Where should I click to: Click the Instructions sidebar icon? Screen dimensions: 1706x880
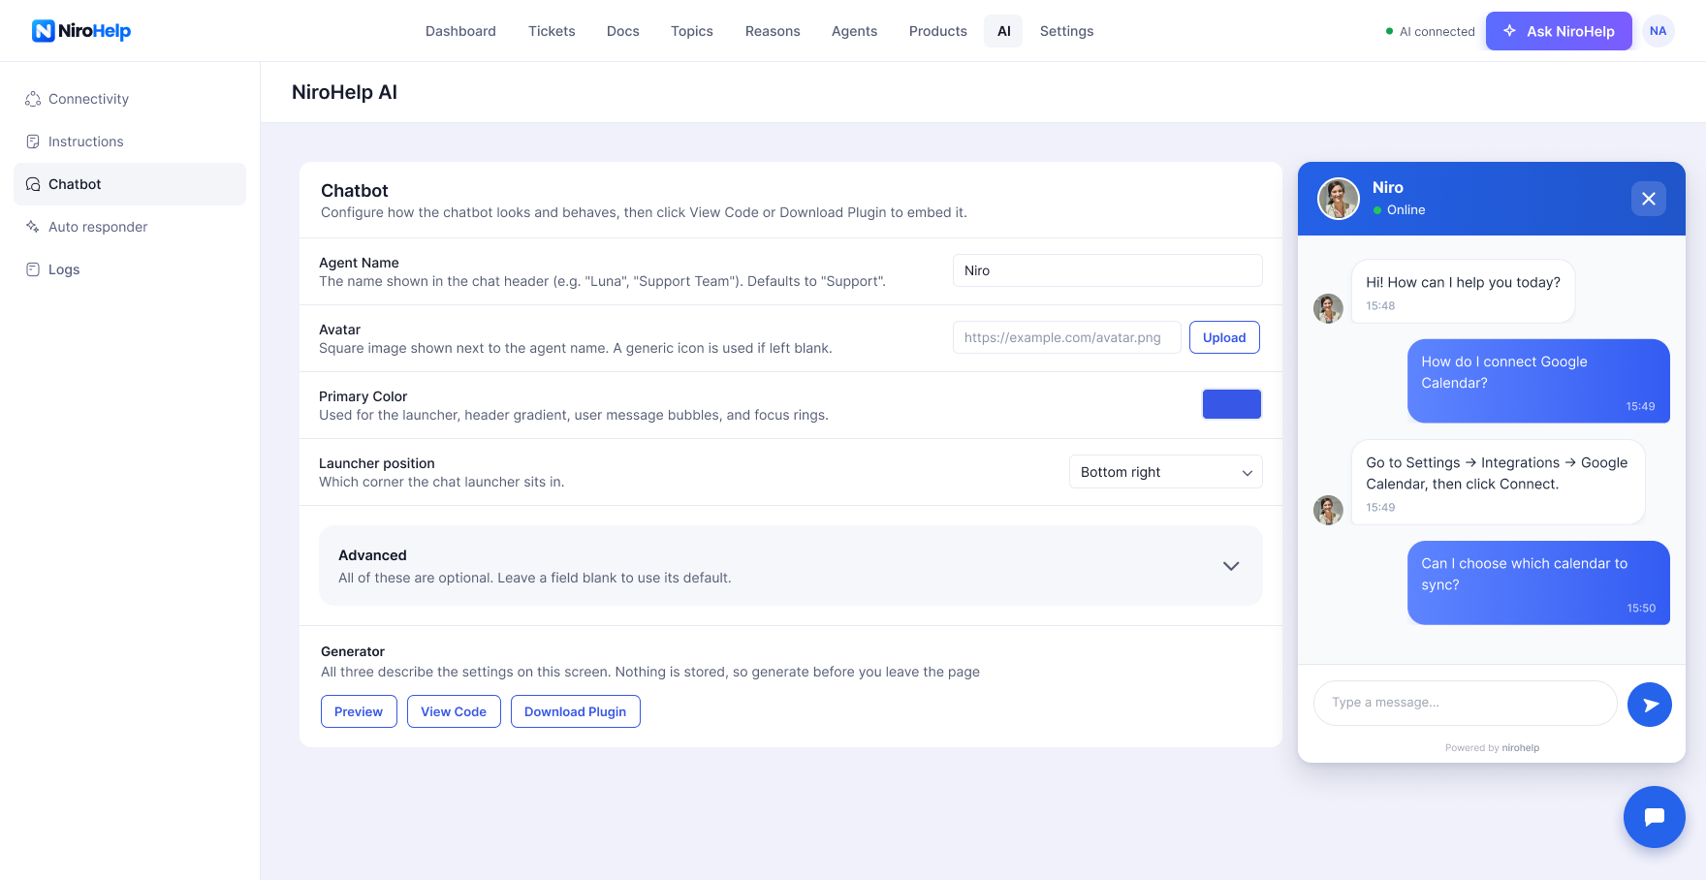tap(33, 141)
